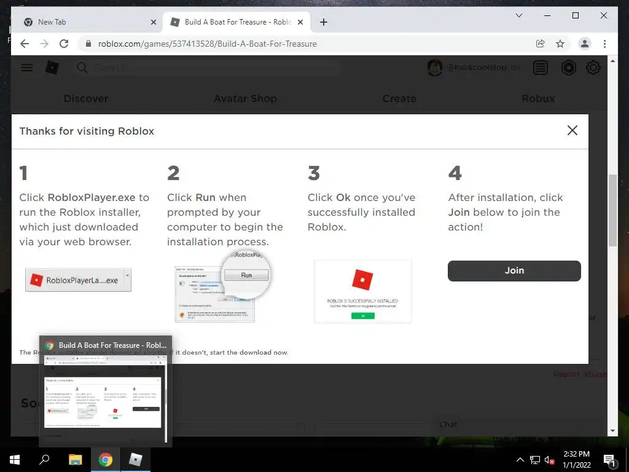
Task: Open a new browser tab
Action: 324,22
